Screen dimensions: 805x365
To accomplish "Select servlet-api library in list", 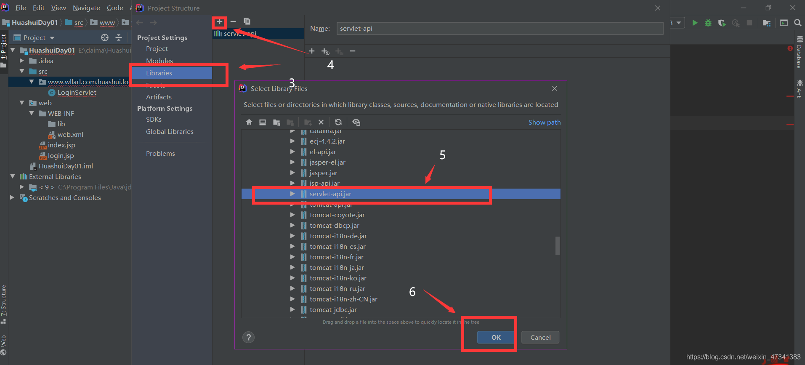I will pyautogui.click(x=258, y=33).
